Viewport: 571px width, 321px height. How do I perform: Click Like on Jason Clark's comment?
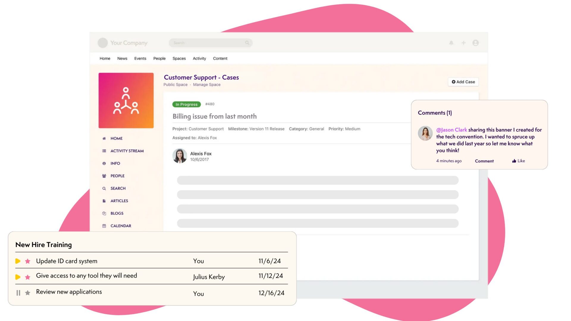(518, 161)
